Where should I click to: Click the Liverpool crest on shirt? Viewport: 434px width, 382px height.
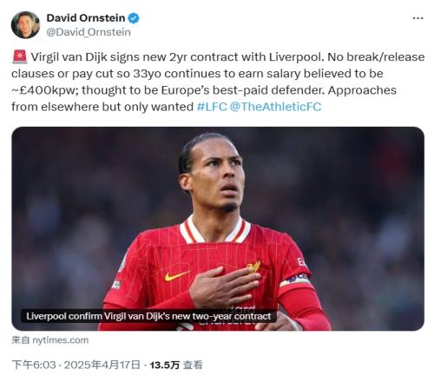(x=254, y=267)
